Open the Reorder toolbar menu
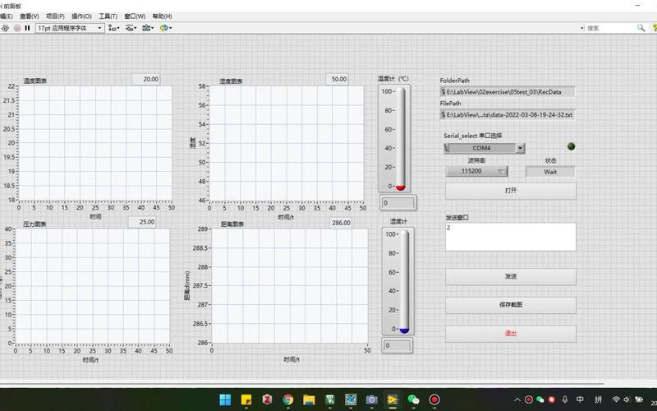The height and width of the screenshot is (411, 657). click(x=166, y=28)
